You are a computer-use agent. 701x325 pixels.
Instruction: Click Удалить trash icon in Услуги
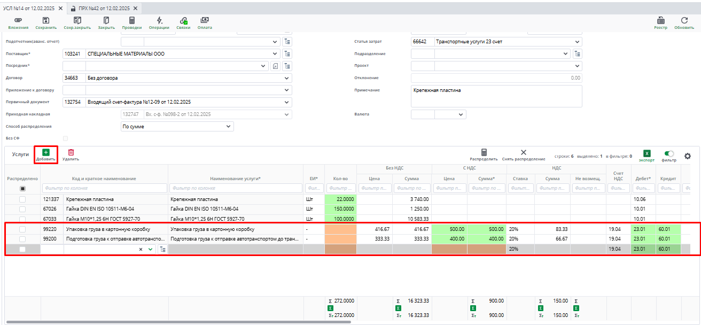(x=71, y=153)
